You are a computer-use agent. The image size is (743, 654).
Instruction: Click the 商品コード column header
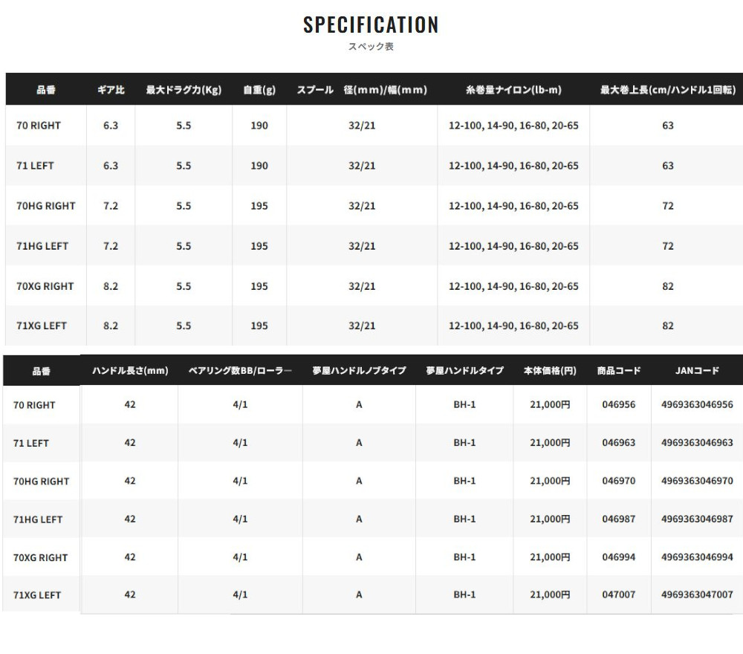tap(618, 370)
